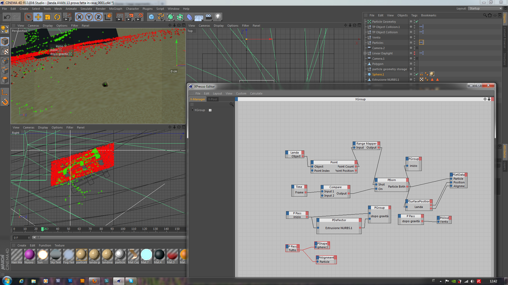Toggle the Sphere.1 enable checkmark
This screenshot has height=285, width=508.
[x=417, y=74]
